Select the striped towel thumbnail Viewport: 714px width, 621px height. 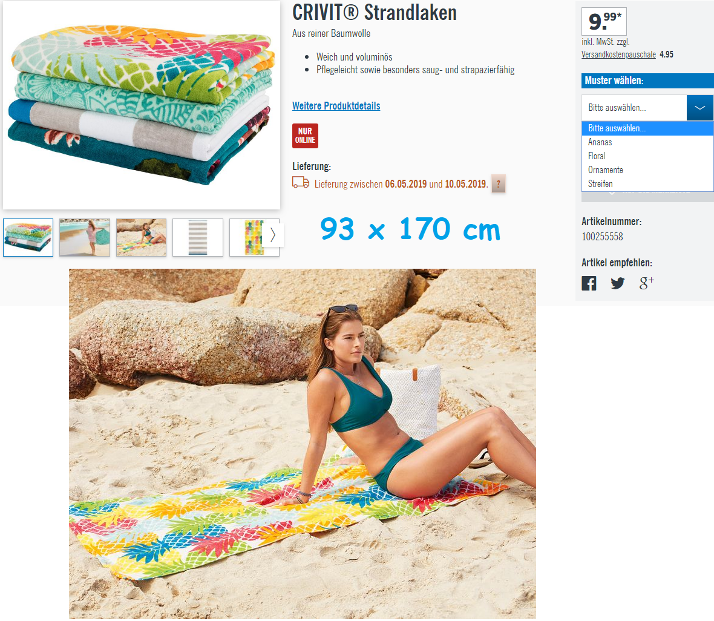(x=198, y=237)
